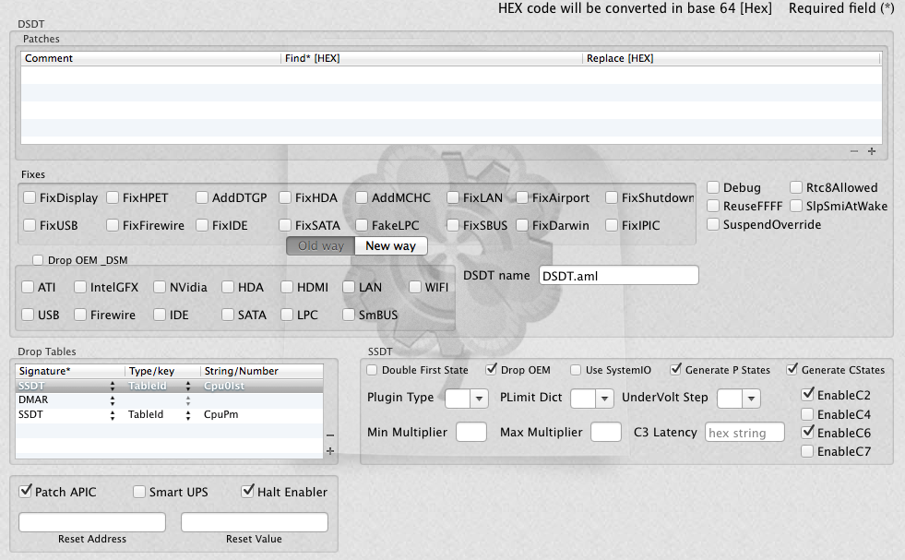Add a patch with the Patches plus button
The width and height of the screenshot is (905, 560).
click(872, 151)
